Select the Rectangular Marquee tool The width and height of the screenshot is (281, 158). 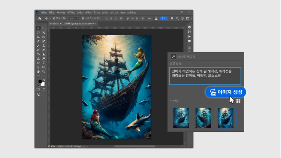click(x=43, y=28)
